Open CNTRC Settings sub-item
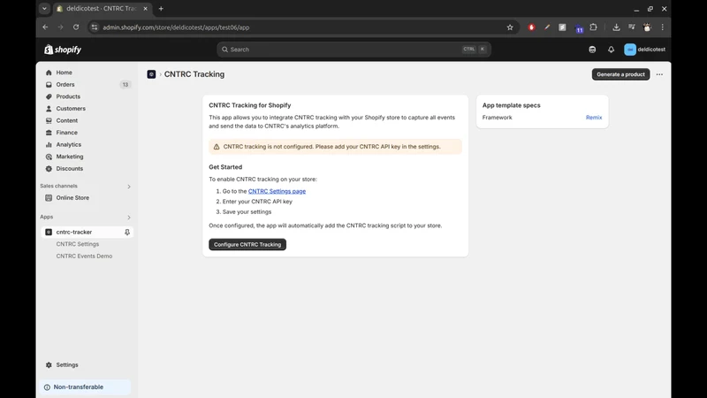Image resolution: width=707 pixels, height=398 pixels. click(x=78, y=244)
